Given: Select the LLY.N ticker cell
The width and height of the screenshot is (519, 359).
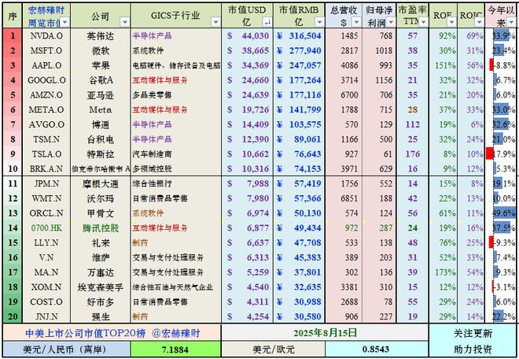Looking at the screenshot, I should pyautogui.click(x=46, y=242).
